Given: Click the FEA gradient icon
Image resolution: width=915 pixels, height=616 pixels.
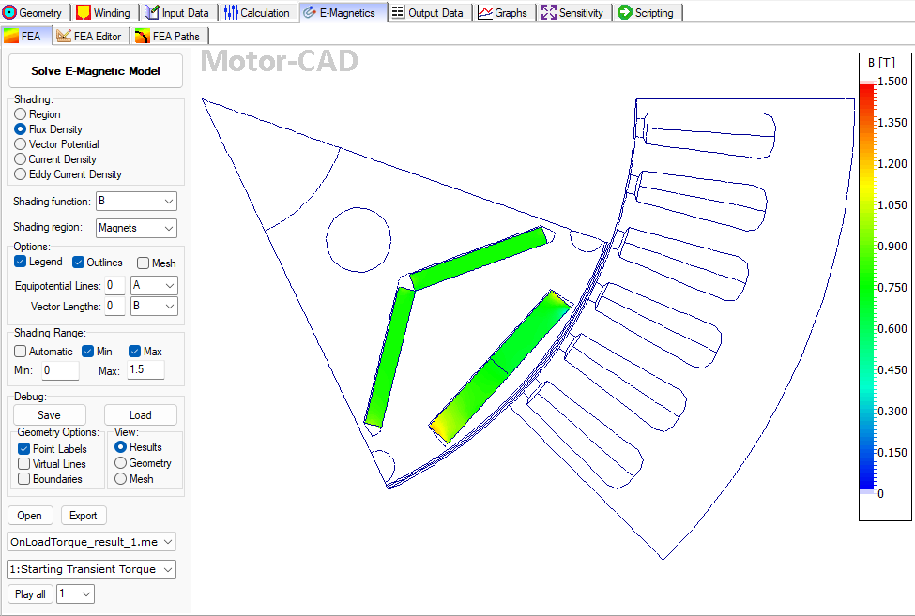Looking at the screenshot, I should coord(11,37).
